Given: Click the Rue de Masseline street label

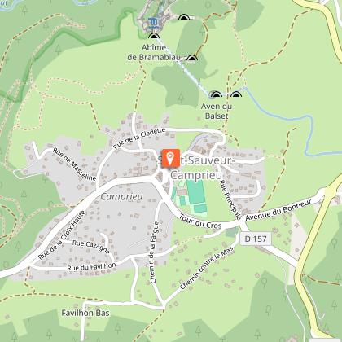Looking at the screenshot, I should (x=74, y=164).
